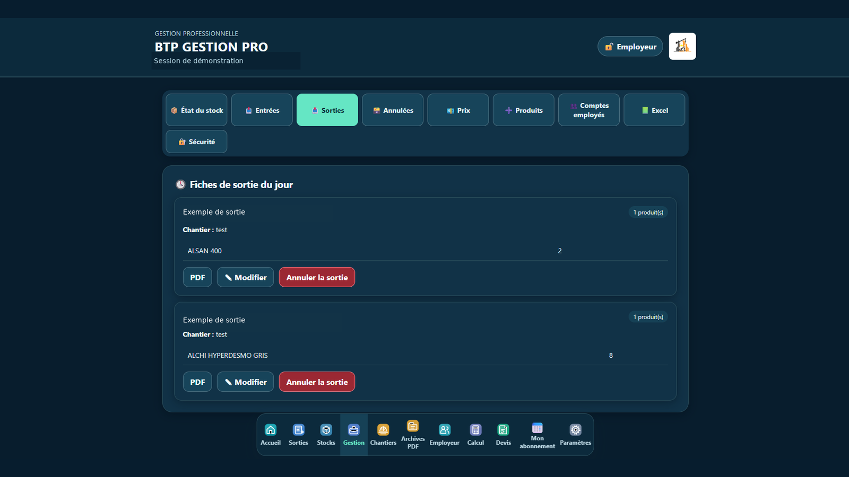Click the product count badge on ALSAN card

[x=648, y=212]
